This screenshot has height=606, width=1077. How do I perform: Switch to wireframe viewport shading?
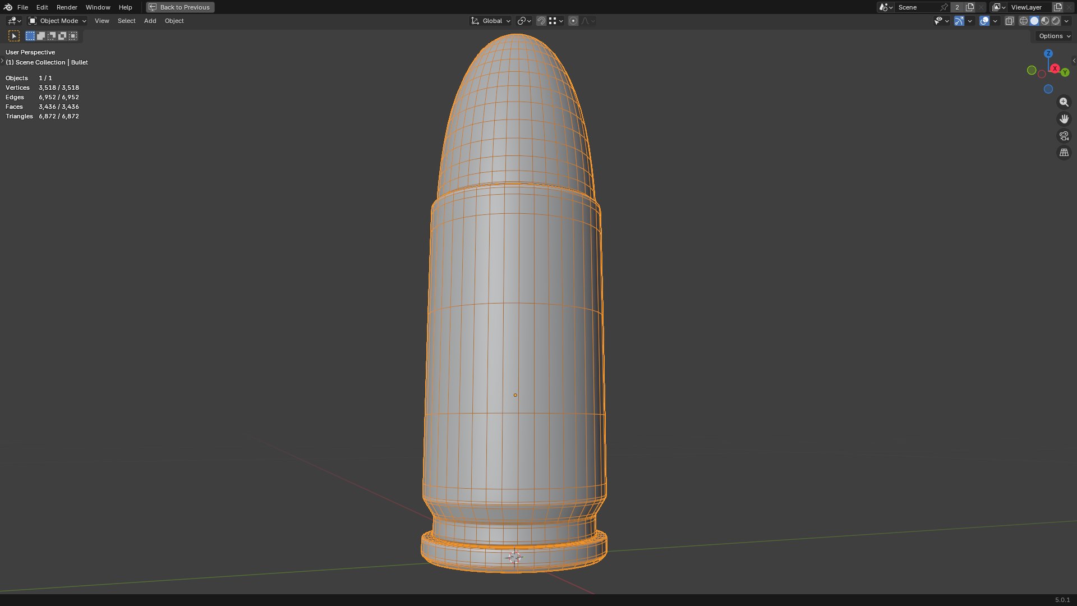(1024, 21)
